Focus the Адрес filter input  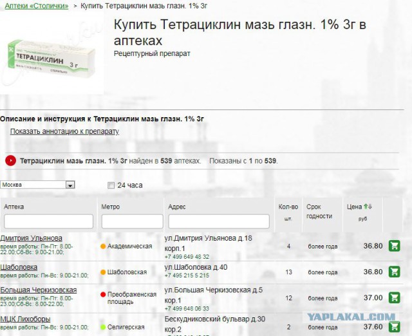[x=219, y=221]
